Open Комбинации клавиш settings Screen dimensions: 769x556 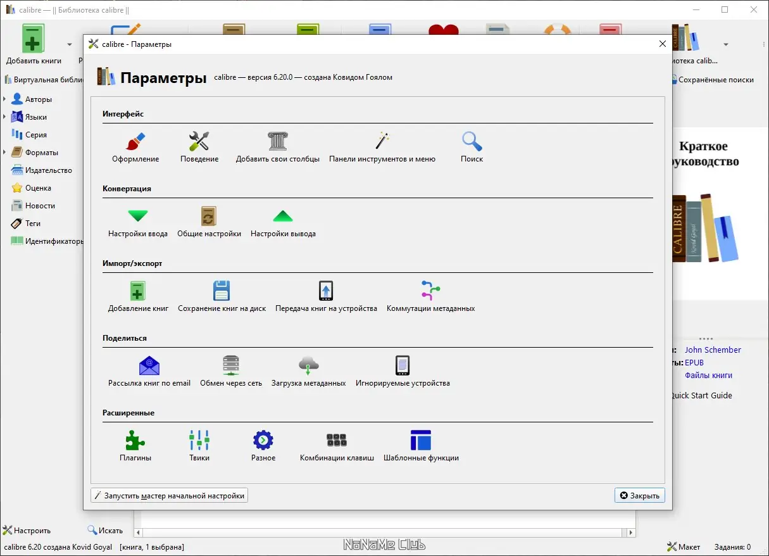(337, 446)
